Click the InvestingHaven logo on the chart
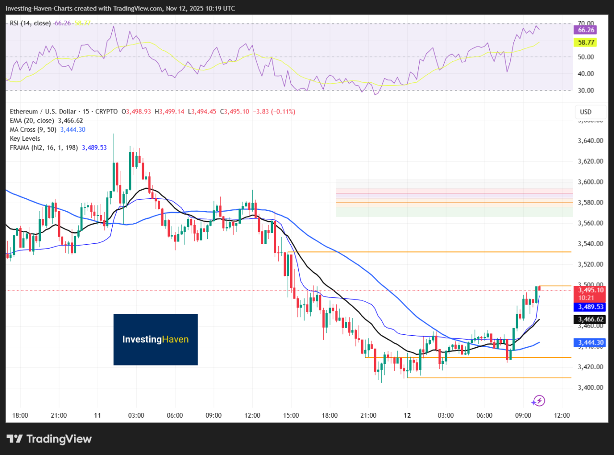 tap(155, 340)
